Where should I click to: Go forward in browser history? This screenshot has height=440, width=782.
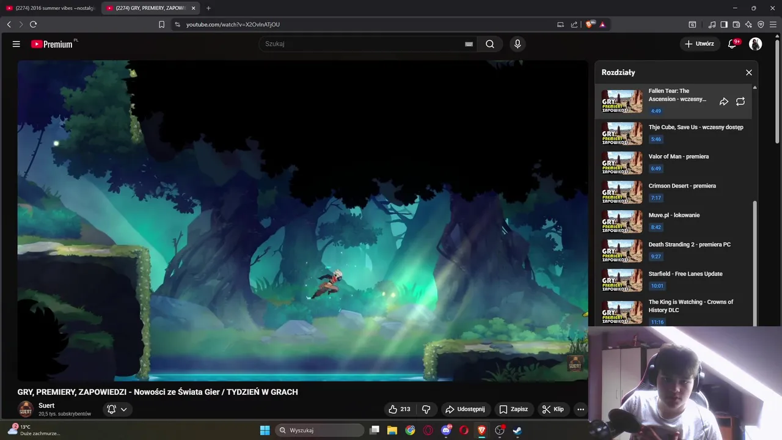click(x=21, y=24)
